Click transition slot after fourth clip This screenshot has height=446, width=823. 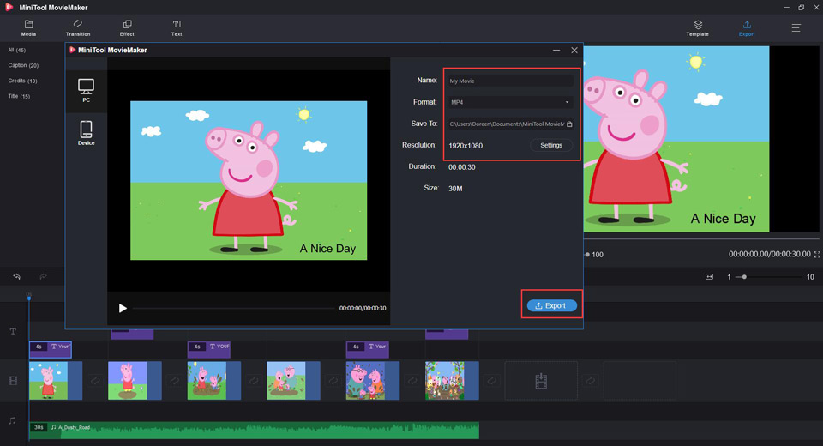tap(333, 380)
